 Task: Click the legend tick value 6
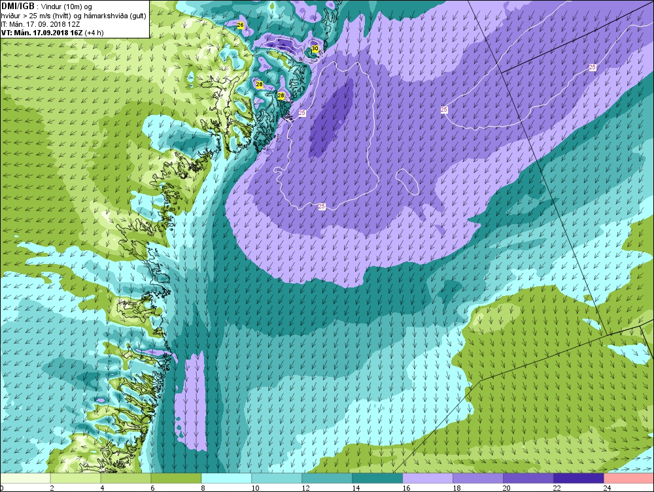tap(152, 488)
